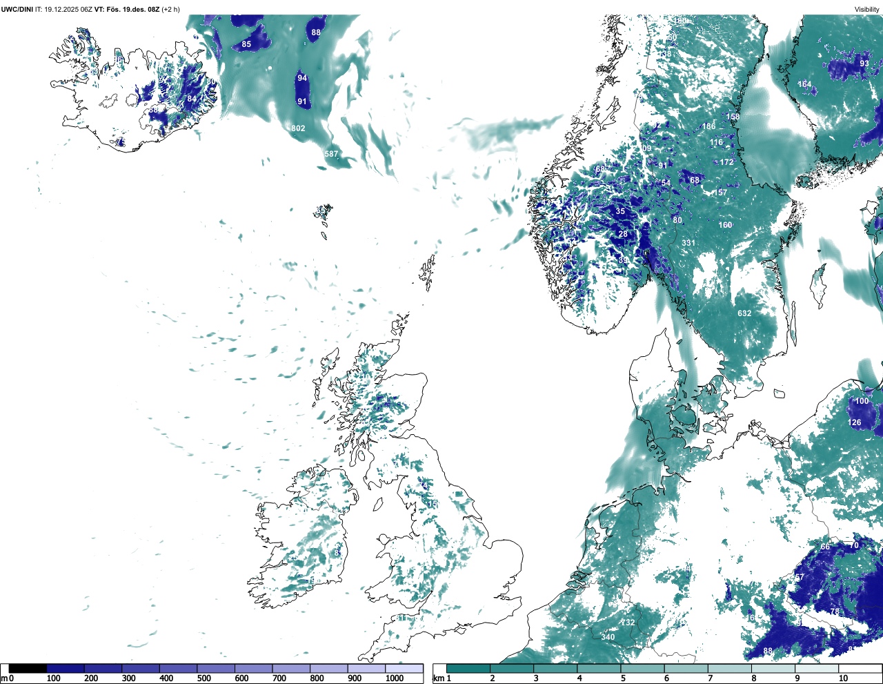Click the '132' value above 340
Image resolution: width=883 pixels, height=684 pixels.
(628, 623)
